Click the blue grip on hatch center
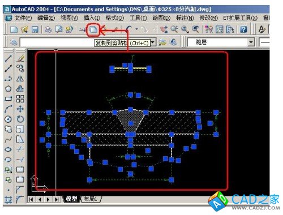 (131, 123)
